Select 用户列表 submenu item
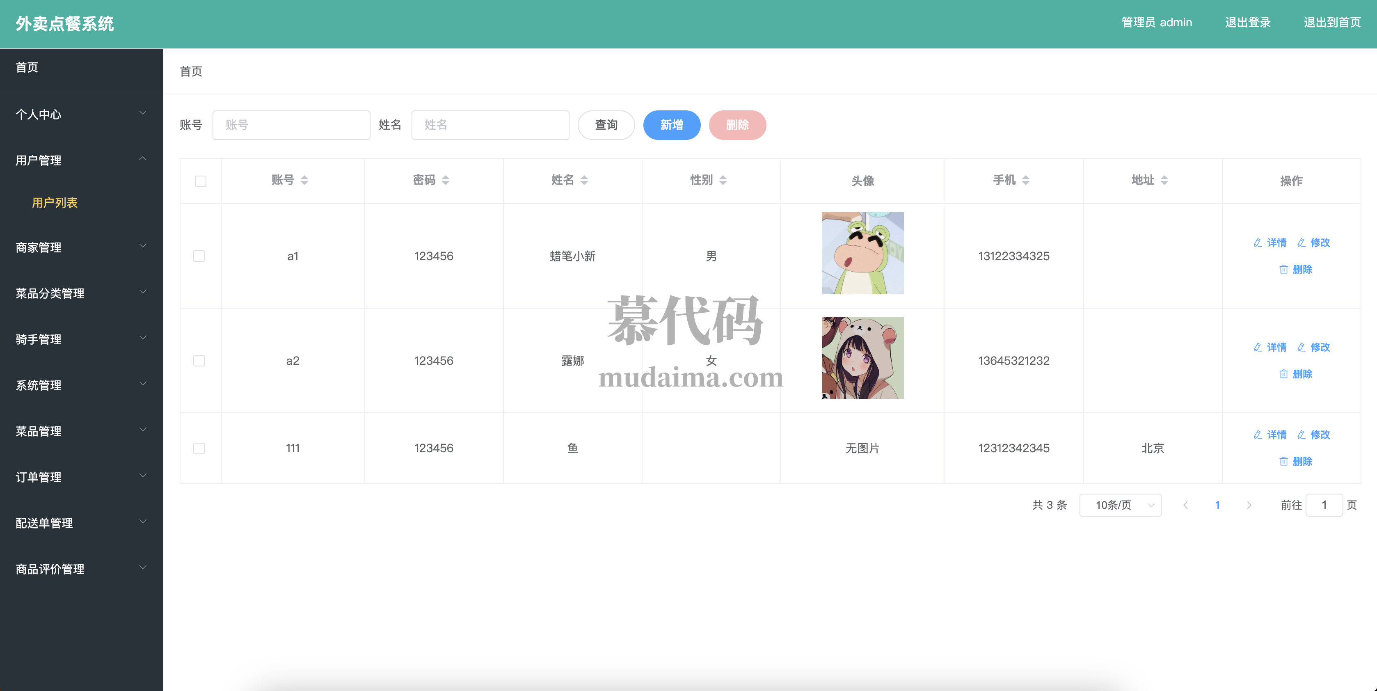This screenshot has width=1377, height=691. coord(55,203)
